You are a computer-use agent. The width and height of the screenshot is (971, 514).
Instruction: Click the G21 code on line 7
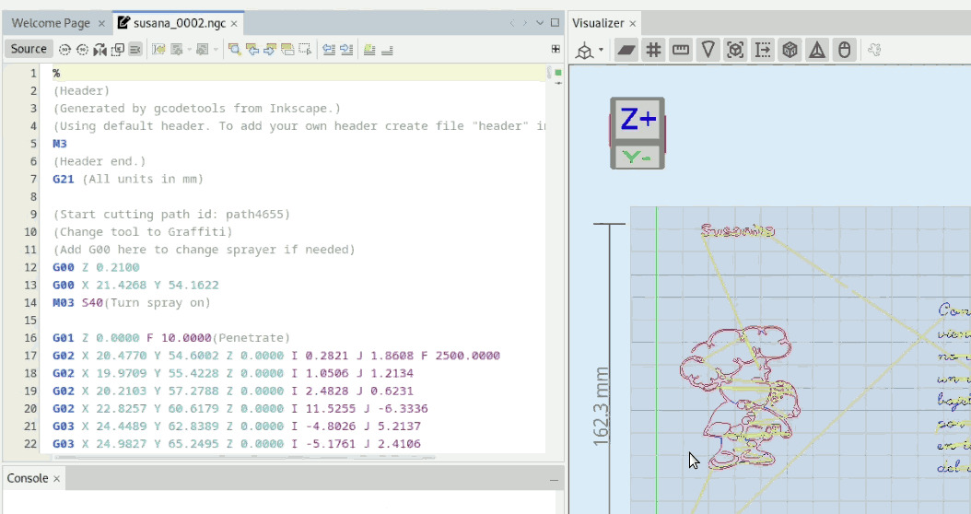point(64,179)
